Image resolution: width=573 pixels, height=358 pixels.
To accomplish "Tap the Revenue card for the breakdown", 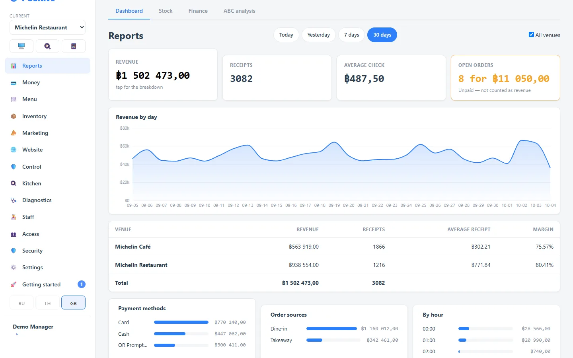I will [163, 75].
